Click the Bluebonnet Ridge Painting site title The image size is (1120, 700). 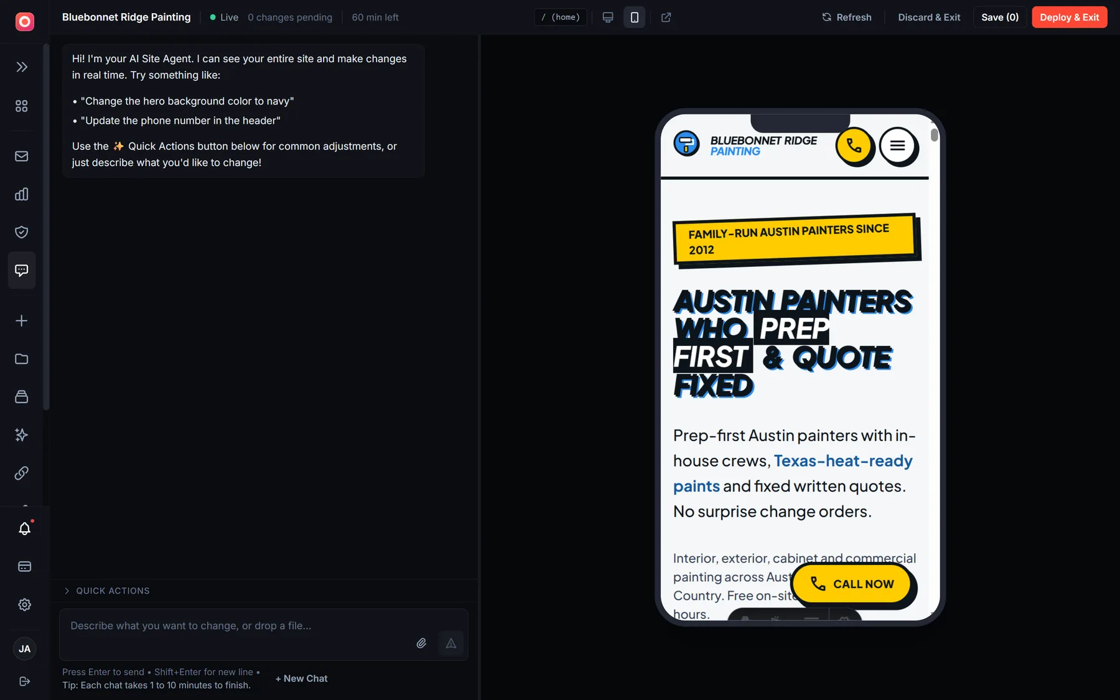pos(126,17)
